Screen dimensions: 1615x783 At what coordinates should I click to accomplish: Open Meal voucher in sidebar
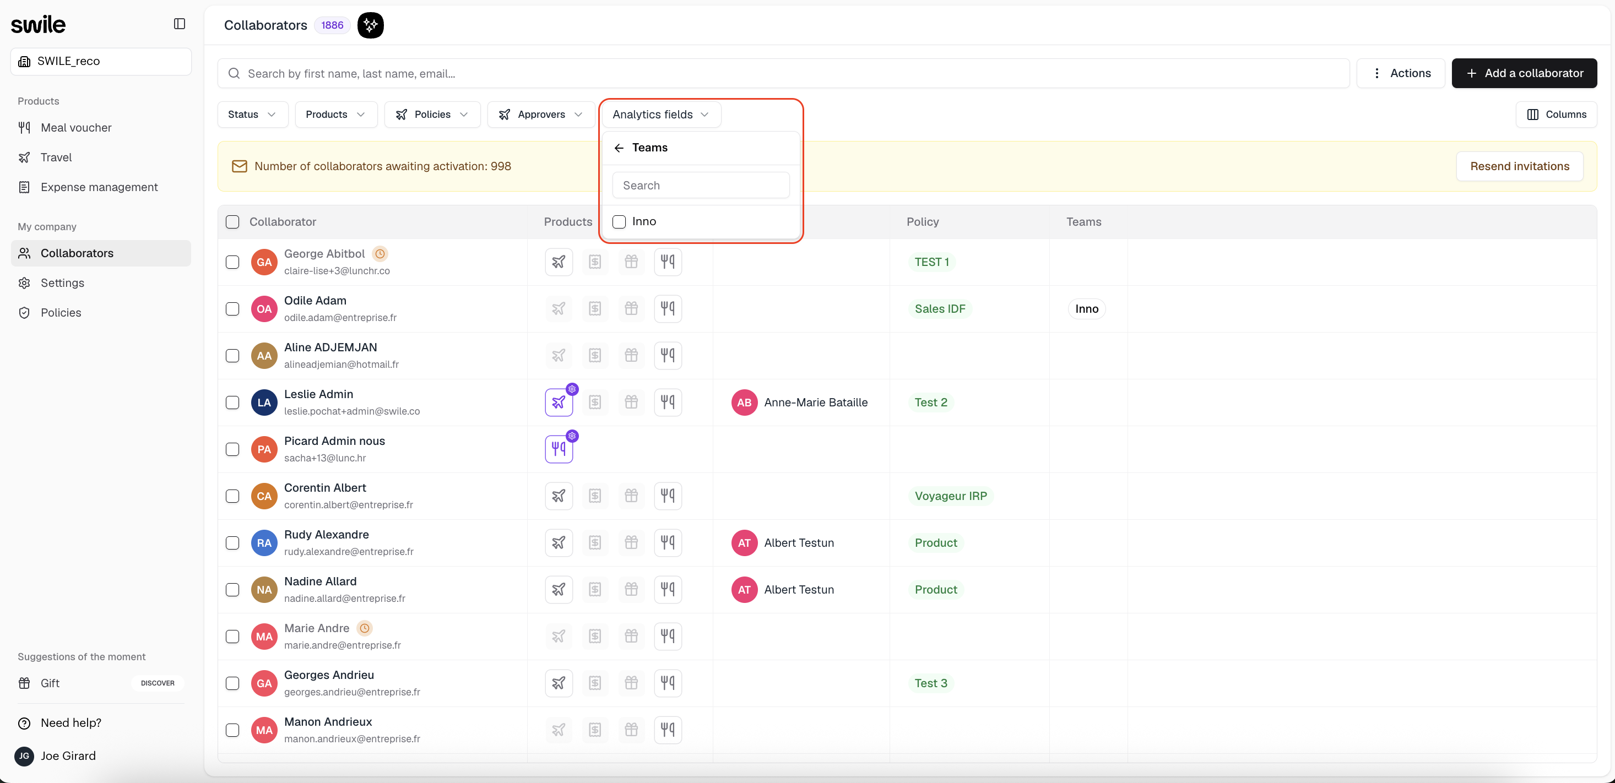[x=101, y=128]
